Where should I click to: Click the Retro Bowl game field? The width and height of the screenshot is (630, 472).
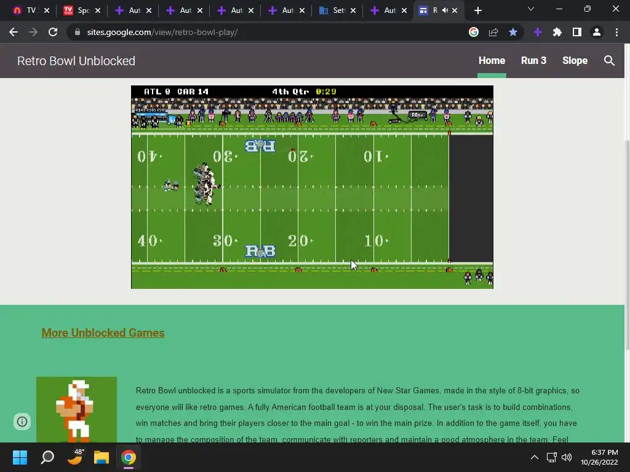[312, 187]
